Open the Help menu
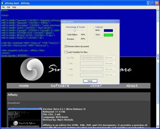Image resolution: width=160 pixels, height=129 pixels. coord(14,7)
